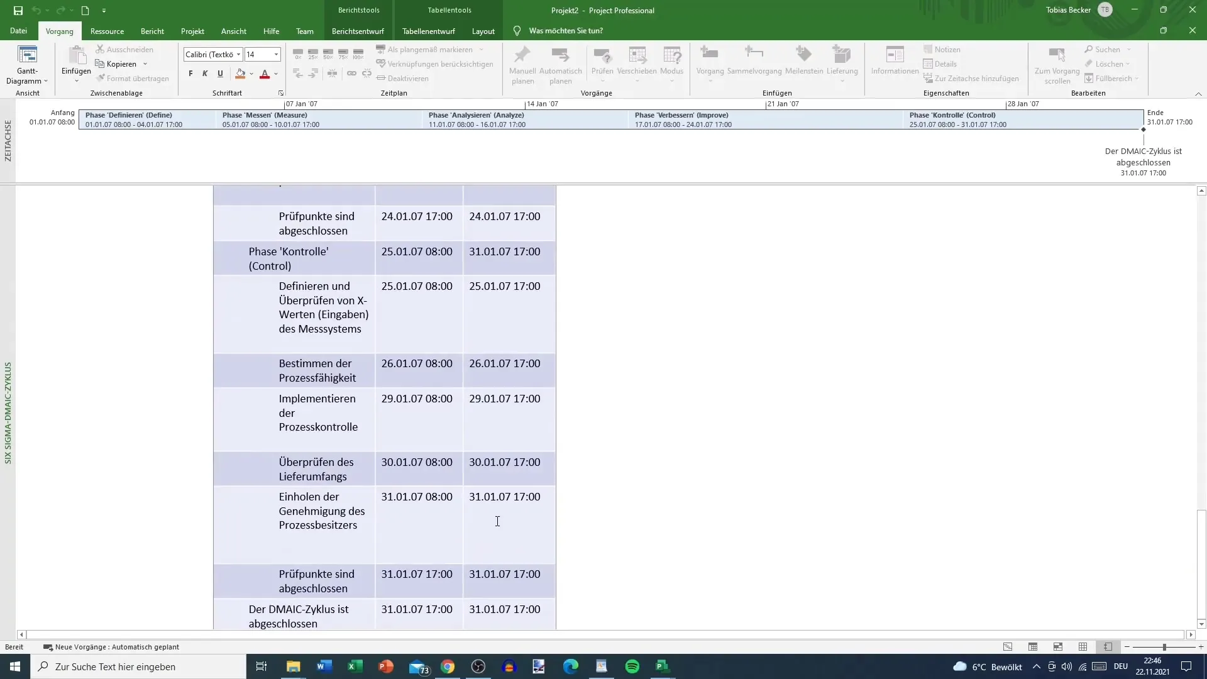This screenshot has height=679, width=1207.
Task: Mark task 50% complete
Action: pyautogui.click(x=328, y=54)
